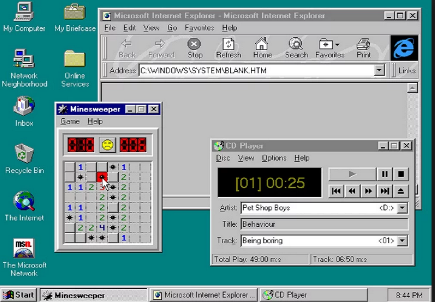The width and height of the screenshot is (435, 302).
Task: Skip backwards in CD Player
Action: (x=352, y=191)
